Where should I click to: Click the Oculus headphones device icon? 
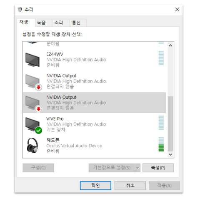click(33, 146)
